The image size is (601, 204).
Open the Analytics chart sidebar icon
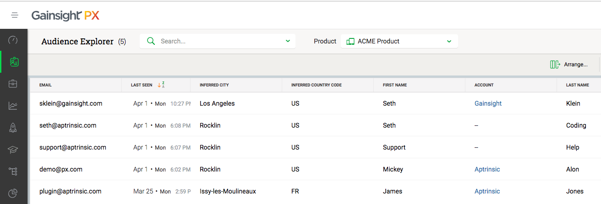coord(13,106)
